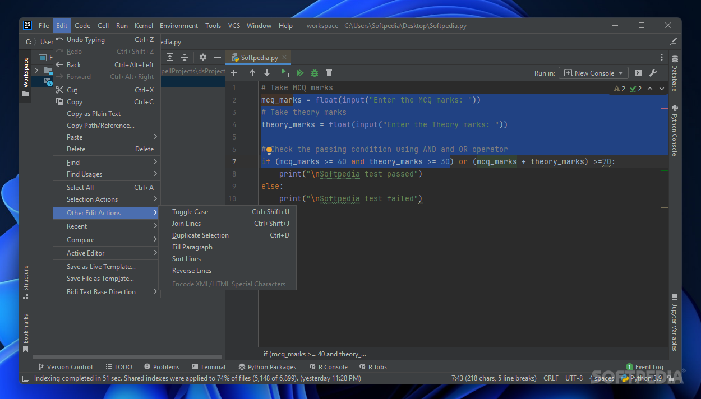
Task: Jump to next highlighted error arrow
Action: coord(662,89)
